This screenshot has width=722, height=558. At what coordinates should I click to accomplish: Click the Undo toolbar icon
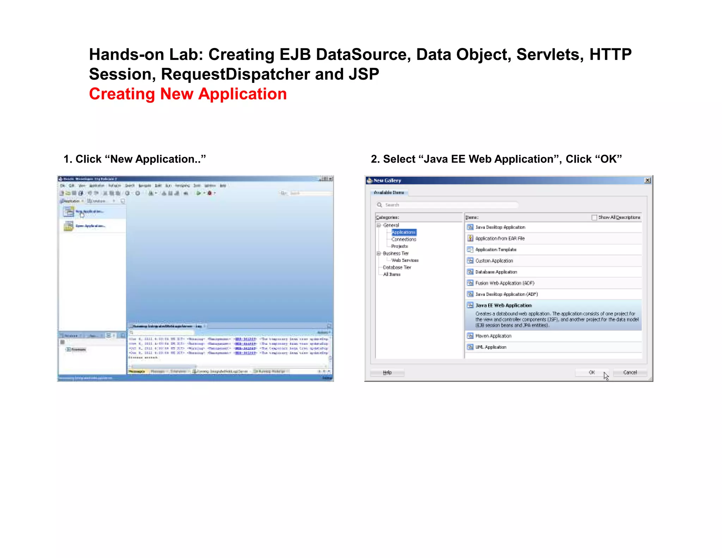(x=90, y=193)
